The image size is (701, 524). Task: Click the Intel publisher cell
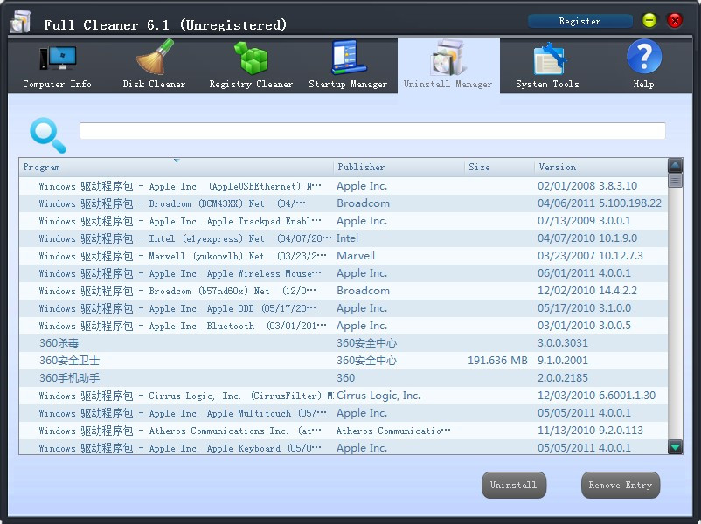coord(347,238)
